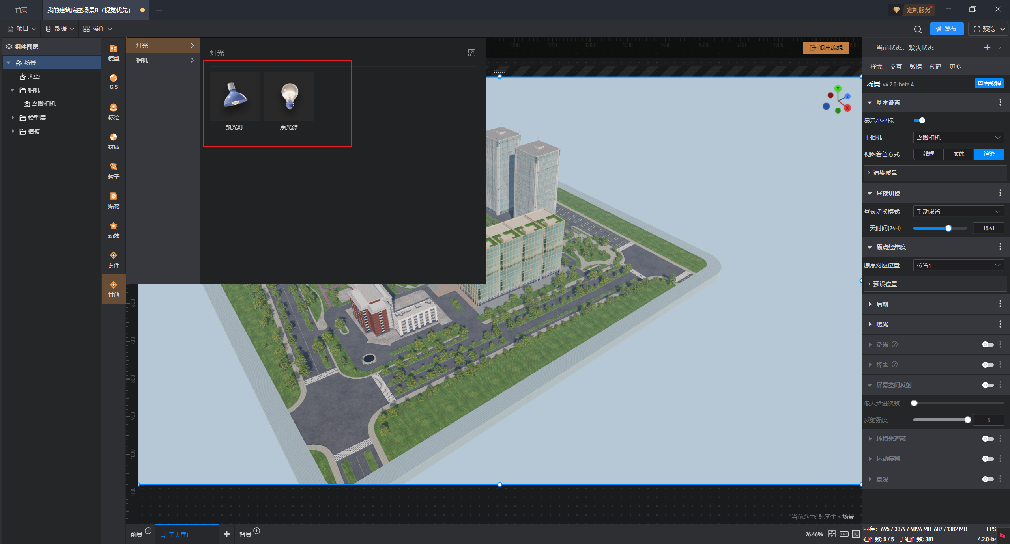
Task: Open the 动效 animation effects category
Action: [114, 229]
